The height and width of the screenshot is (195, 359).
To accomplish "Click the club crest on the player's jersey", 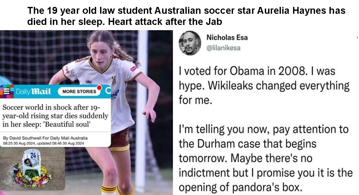I will point(114,81).
